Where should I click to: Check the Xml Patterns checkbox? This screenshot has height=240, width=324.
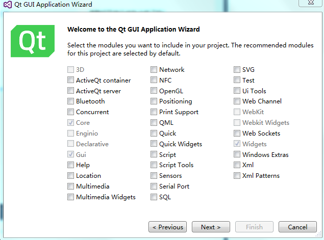point(237,176)
